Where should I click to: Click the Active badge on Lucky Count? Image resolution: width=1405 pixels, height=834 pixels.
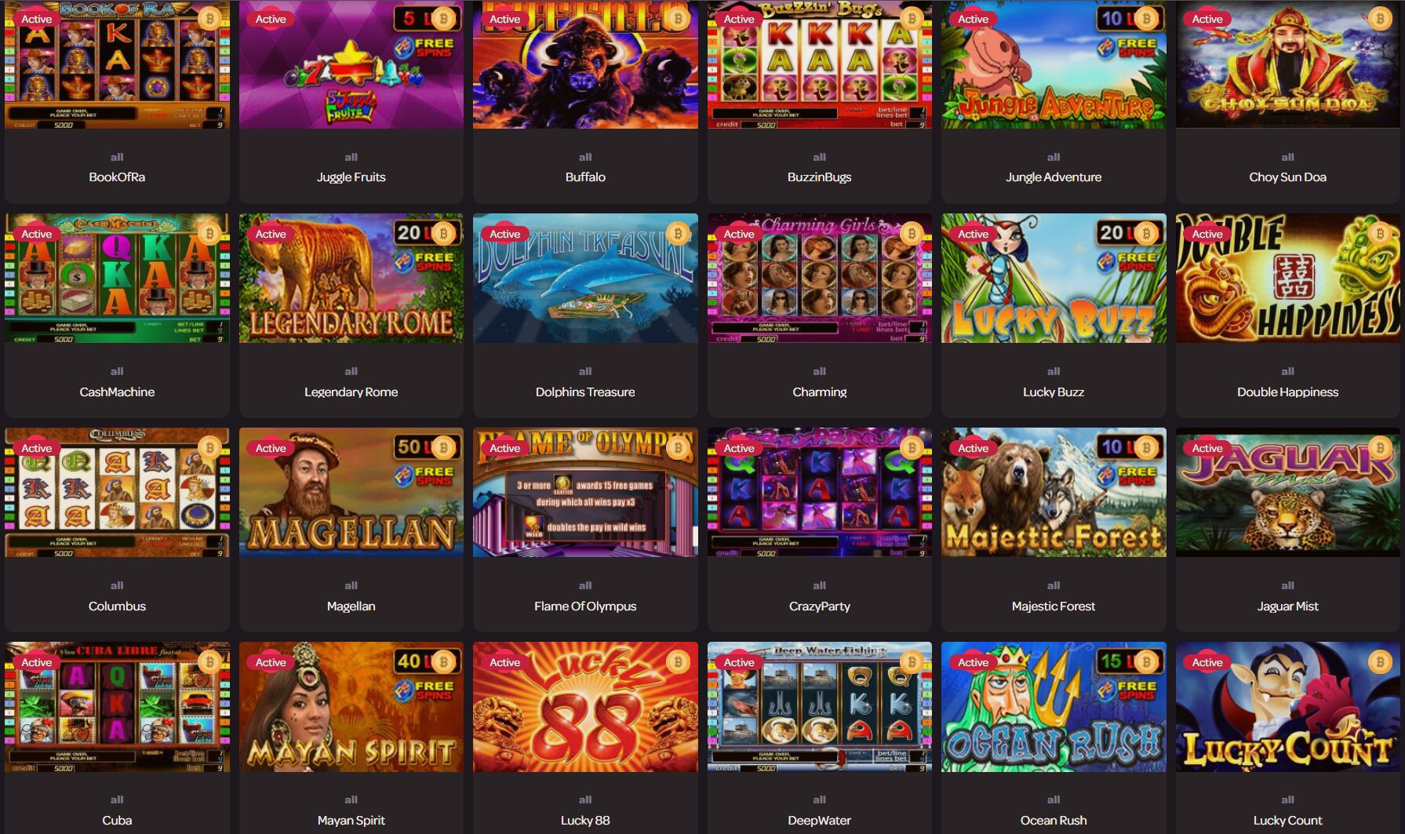1207,662
